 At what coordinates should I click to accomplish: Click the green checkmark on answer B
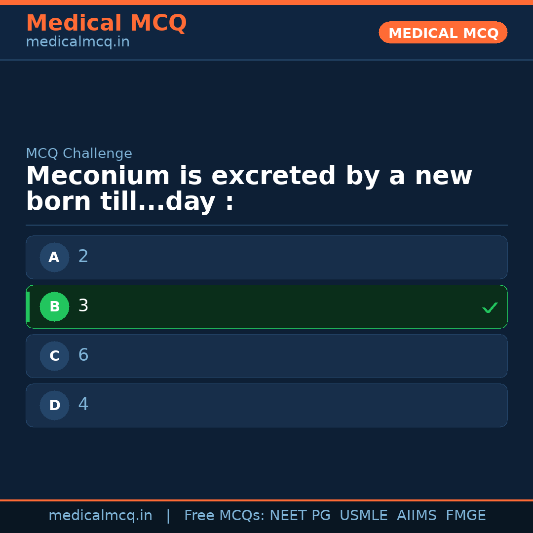click(x=490, y=307)
